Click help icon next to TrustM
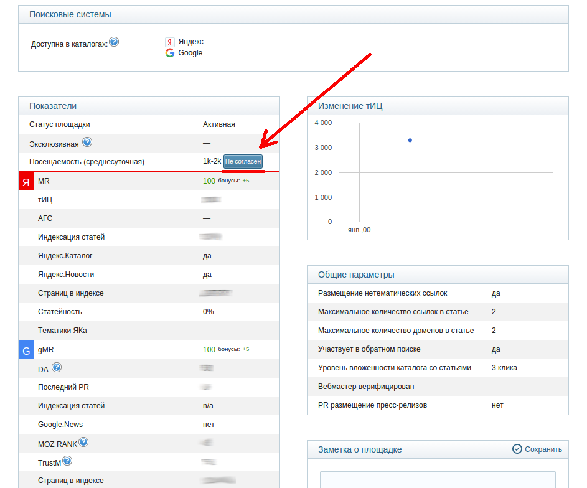This screenshot has width=587, height=488. point(67,461)
